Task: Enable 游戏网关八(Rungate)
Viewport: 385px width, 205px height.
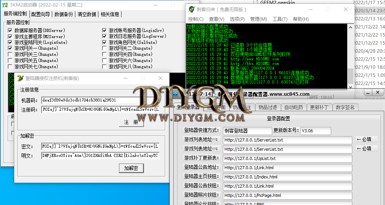Action: 104,67
